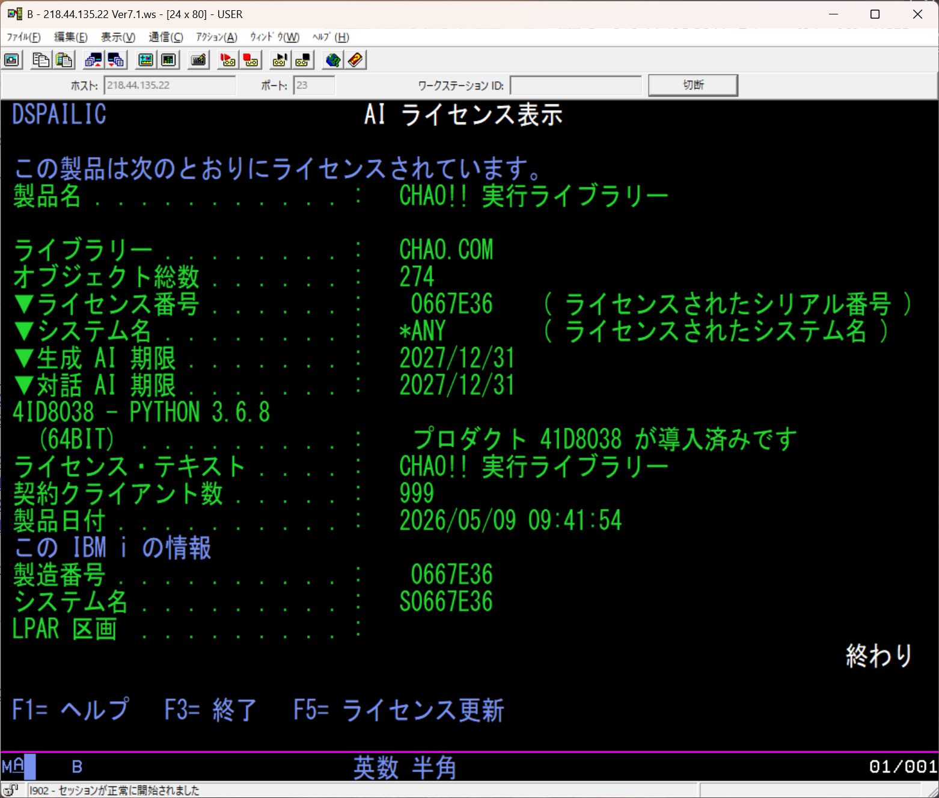
Task: Click the connection status icon in status bar
Action: pyautogui.click(x=11, y=790)
